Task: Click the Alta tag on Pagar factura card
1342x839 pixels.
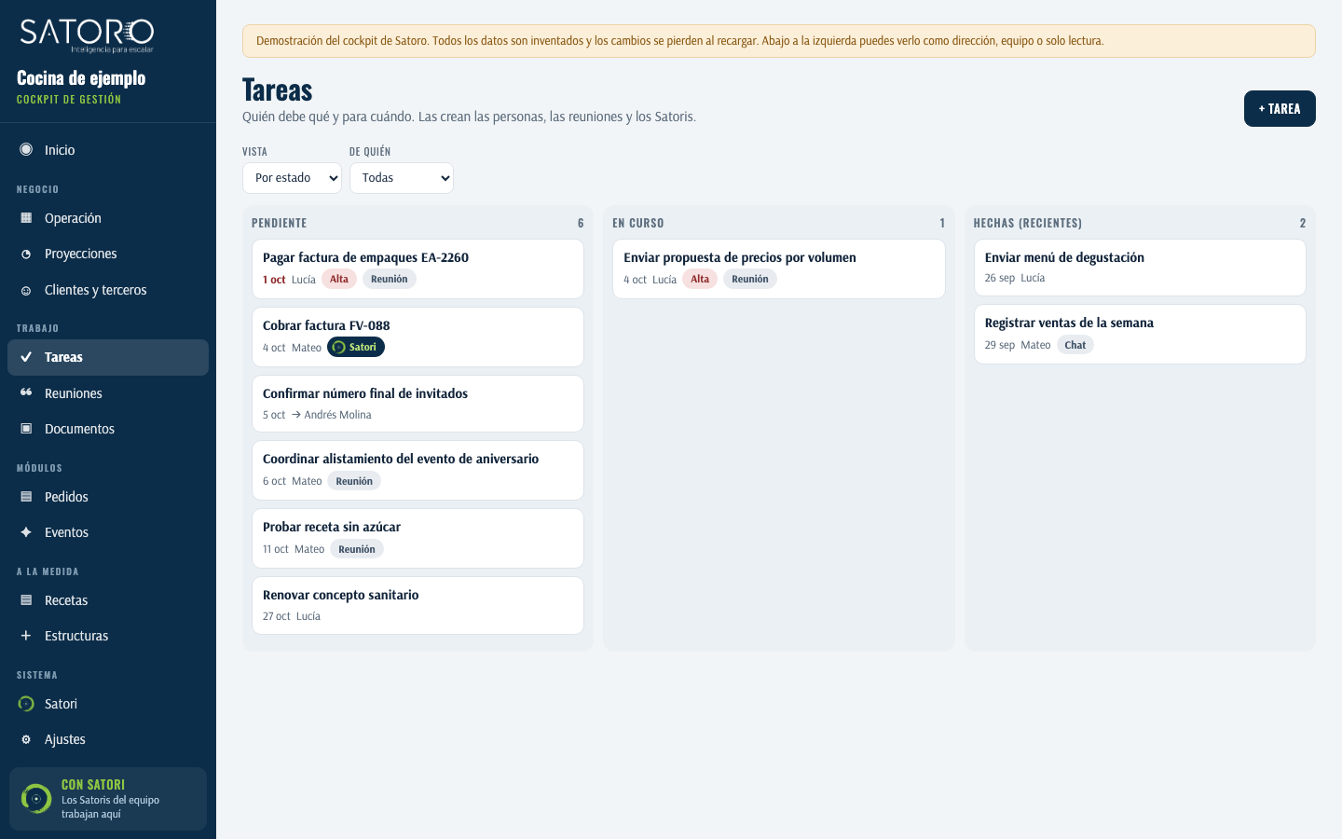Action: pyautogui.click(x=339, y=279)
